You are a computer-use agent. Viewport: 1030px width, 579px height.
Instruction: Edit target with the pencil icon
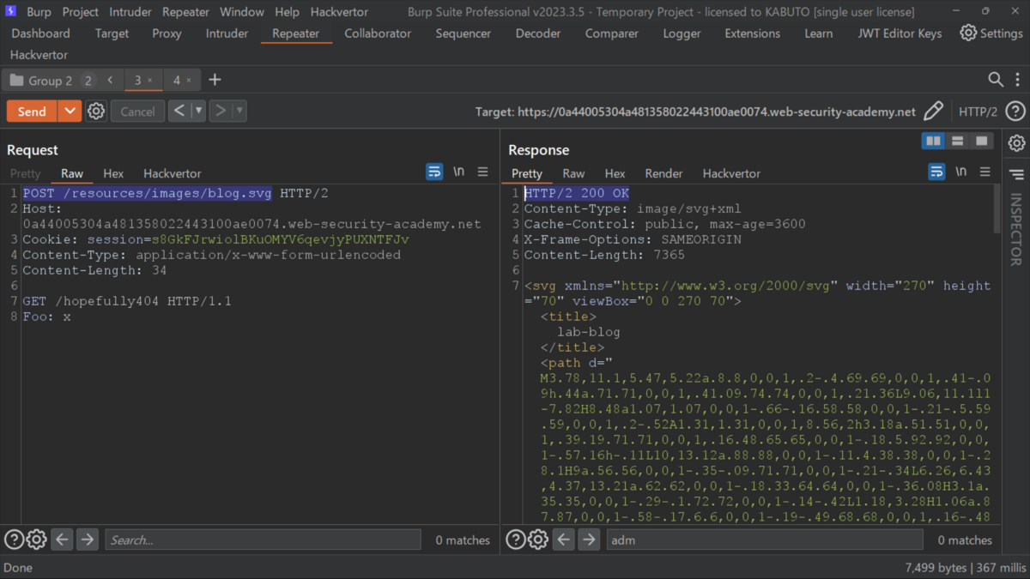933,111
